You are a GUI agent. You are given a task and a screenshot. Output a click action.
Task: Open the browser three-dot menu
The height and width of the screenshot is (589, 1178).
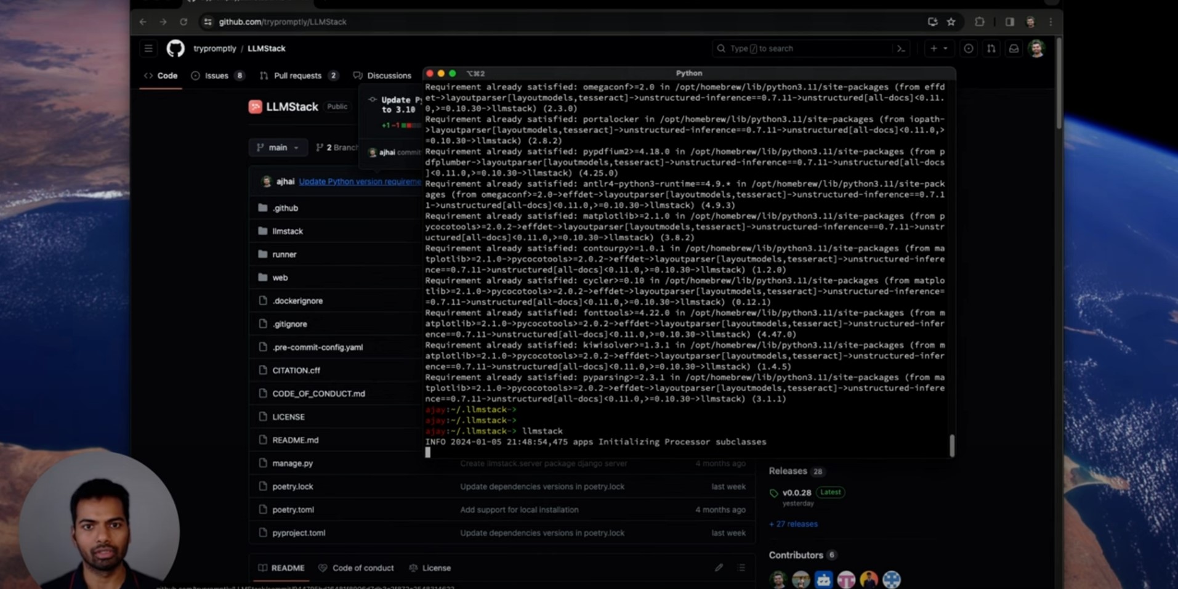(x=1051, y=22)
